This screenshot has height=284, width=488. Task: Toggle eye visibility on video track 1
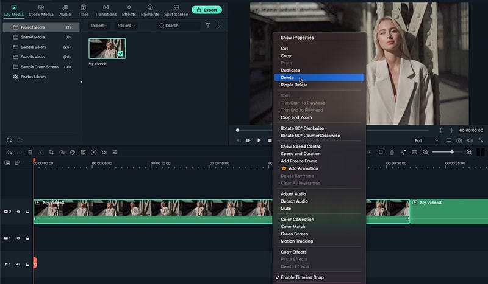point(18,238)
